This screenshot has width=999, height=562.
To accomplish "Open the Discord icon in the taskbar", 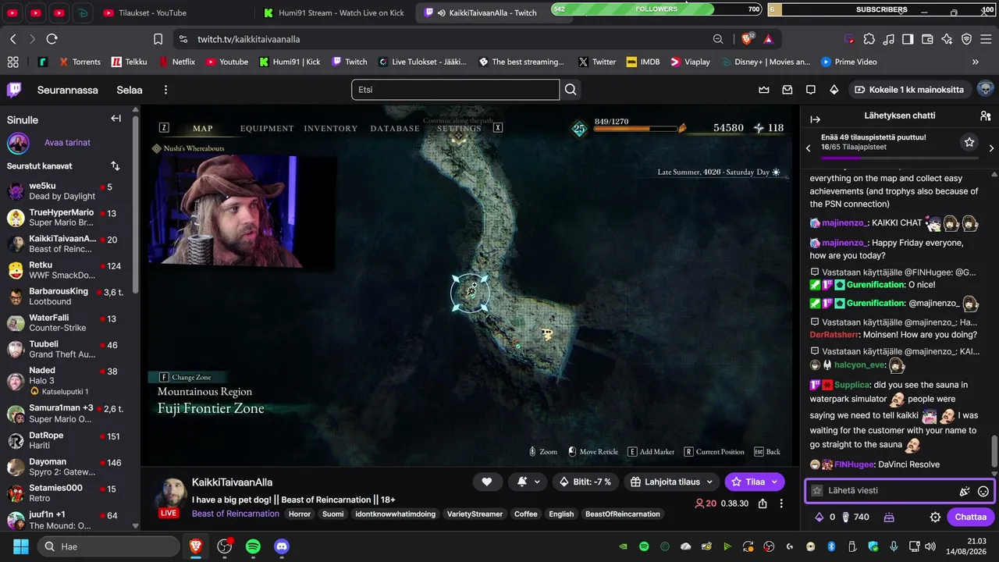I will click(282, 546).
